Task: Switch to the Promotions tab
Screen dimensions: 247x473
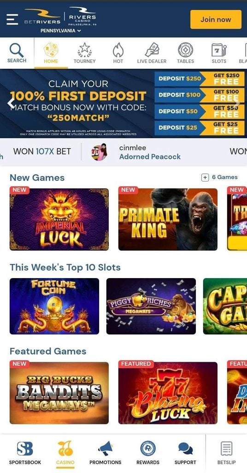Action: tap(106, 453)
